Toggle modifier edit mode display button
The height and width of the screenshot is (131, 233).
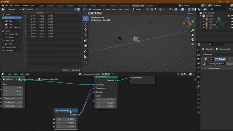point(218,59)
